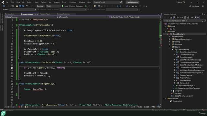The height and width of the screenshot is (116, 207).
Task: Switch to the Transporter.h tab
Action: (10, 14)
